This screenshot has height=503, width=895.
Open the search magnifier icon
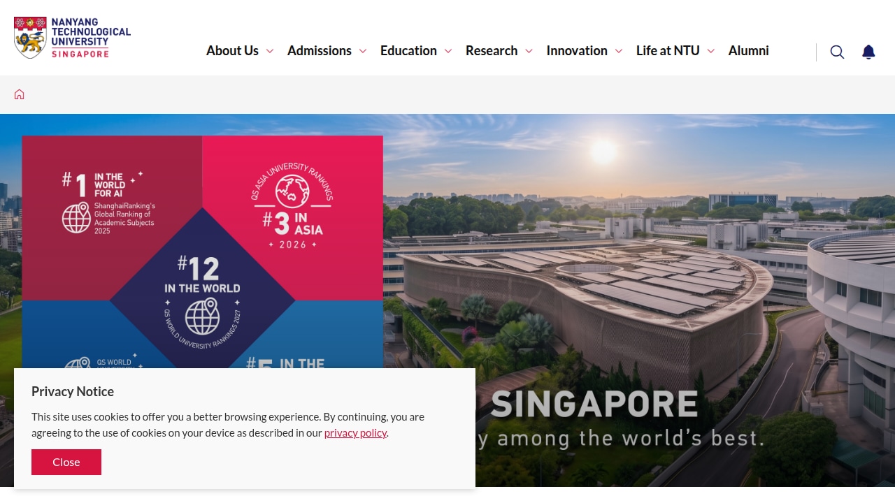tap(837, 52)
